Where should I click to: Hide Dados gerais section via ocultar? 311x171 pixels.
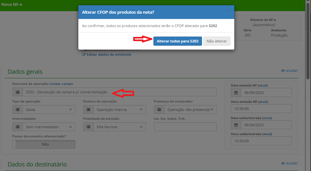289,70
